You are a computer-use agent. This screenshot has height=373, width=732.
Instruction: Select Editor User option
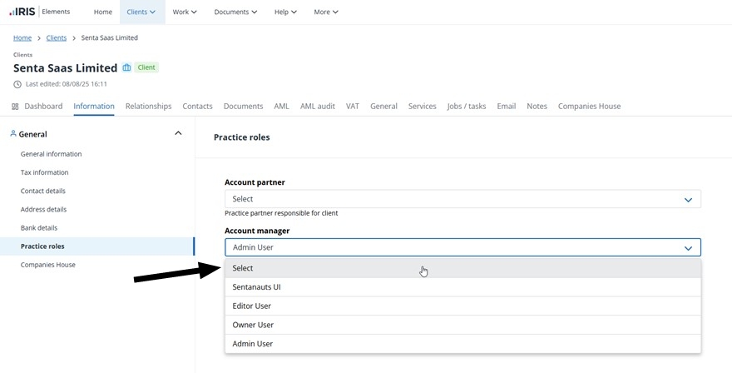click(x=251, y=306)
